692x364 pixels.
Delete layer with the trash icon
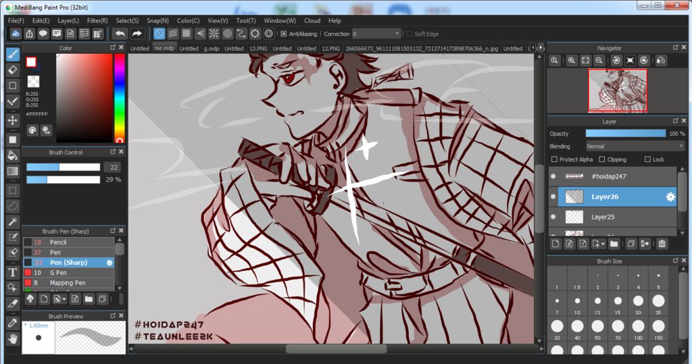[x=662, y=244]
